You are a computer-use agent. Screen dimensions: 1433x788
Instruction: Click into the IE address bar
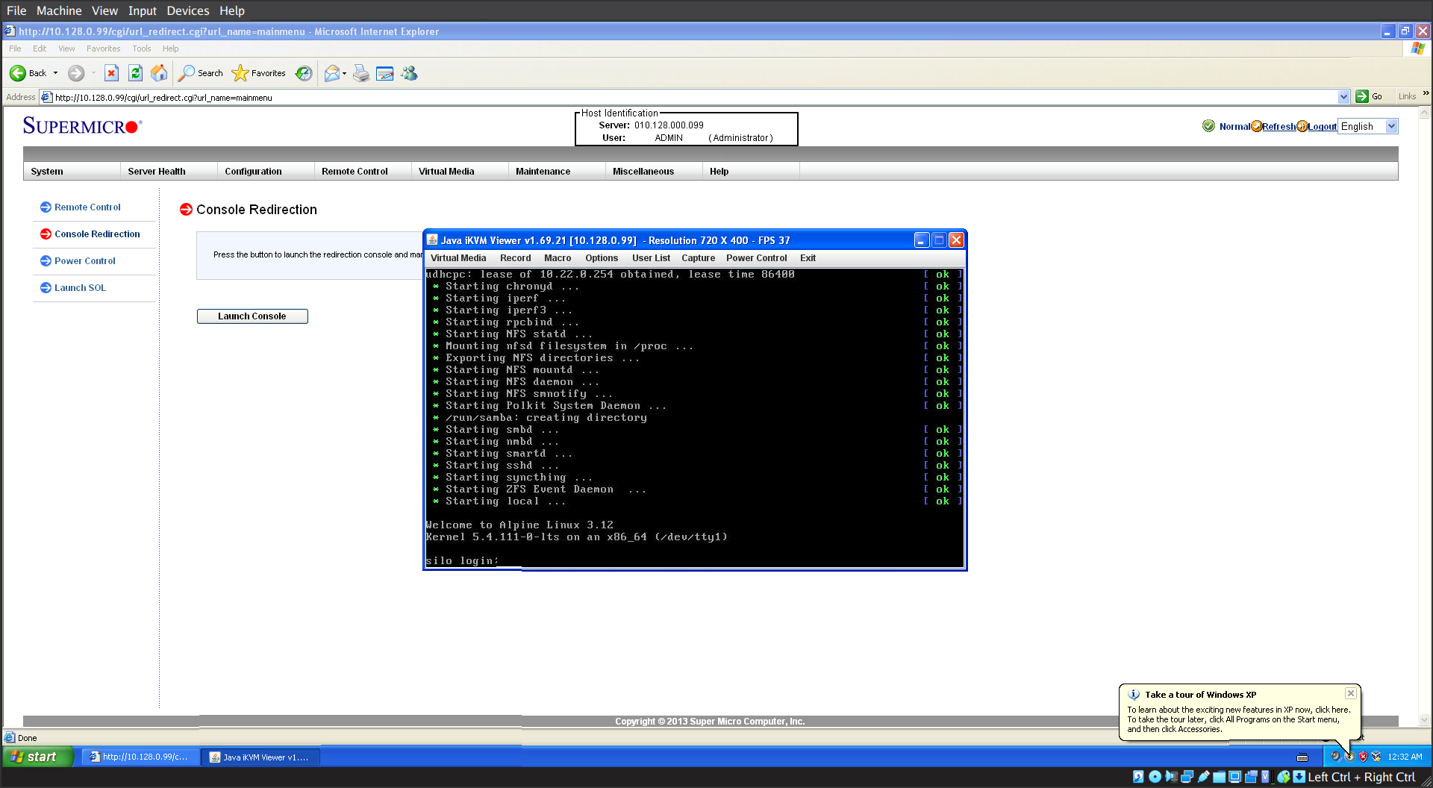(694, 97)
